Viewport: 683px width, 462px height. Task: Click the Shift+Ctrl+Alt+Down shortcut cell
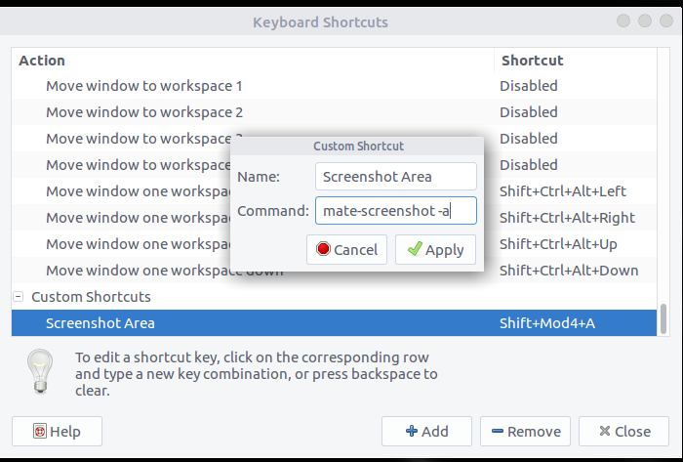pos(569,271)
